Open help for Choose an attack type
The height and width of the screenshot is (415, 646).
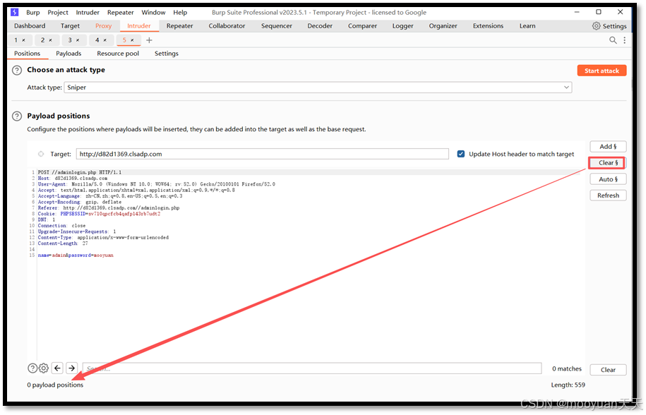[17, 71]
